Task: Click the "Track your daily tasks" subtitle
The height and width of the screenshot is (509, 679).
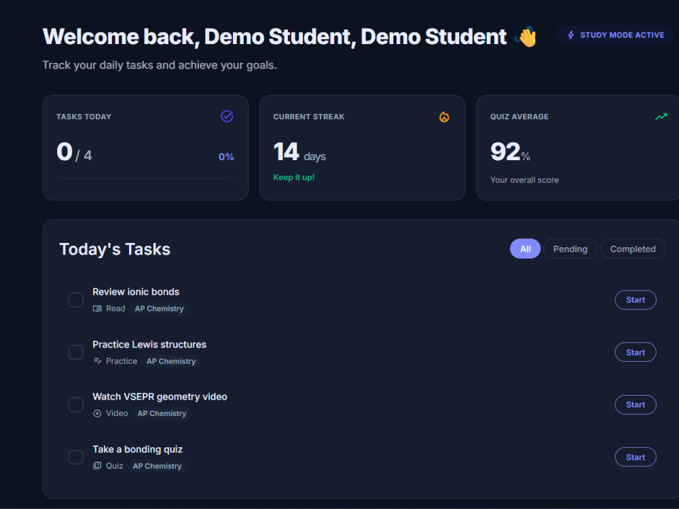Action: (x=160, y=65)
